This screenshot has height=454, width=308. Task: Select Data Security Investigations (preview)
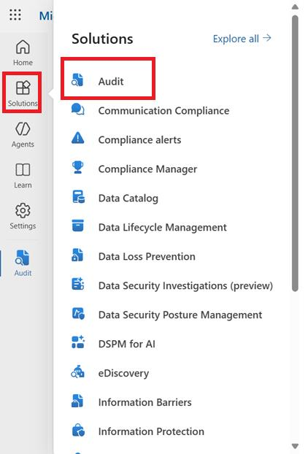(x=185, y=286)
